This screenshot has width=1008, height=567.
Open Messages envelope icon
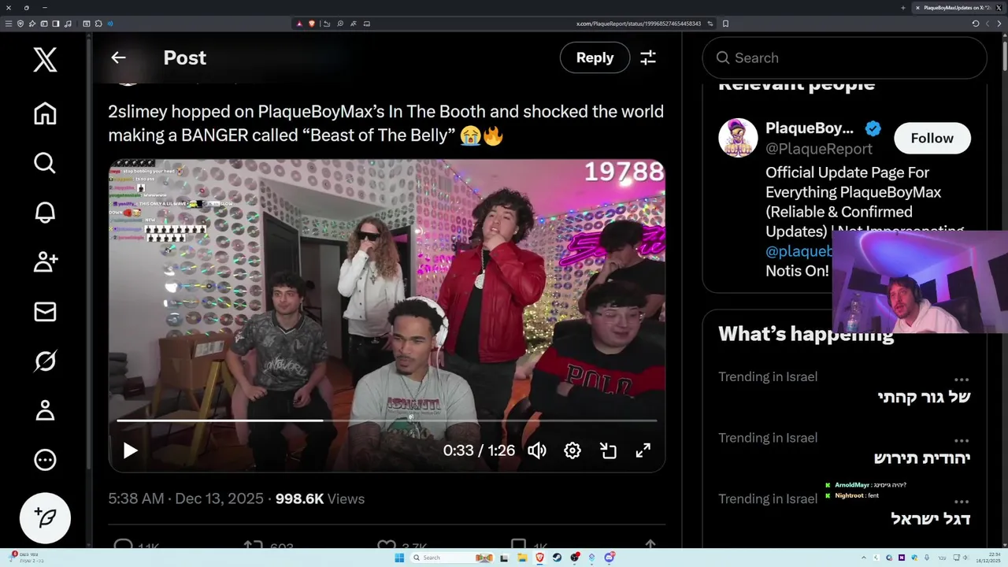coord(45,312)
